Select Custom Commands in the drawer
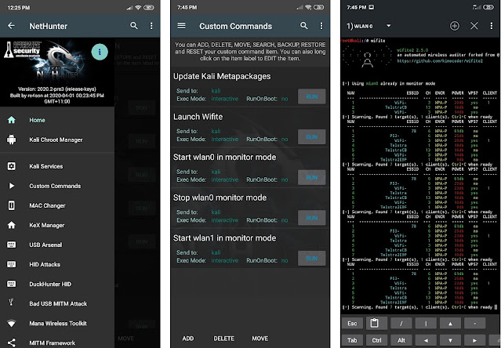501x348 pixels. (x=57, y=186)
